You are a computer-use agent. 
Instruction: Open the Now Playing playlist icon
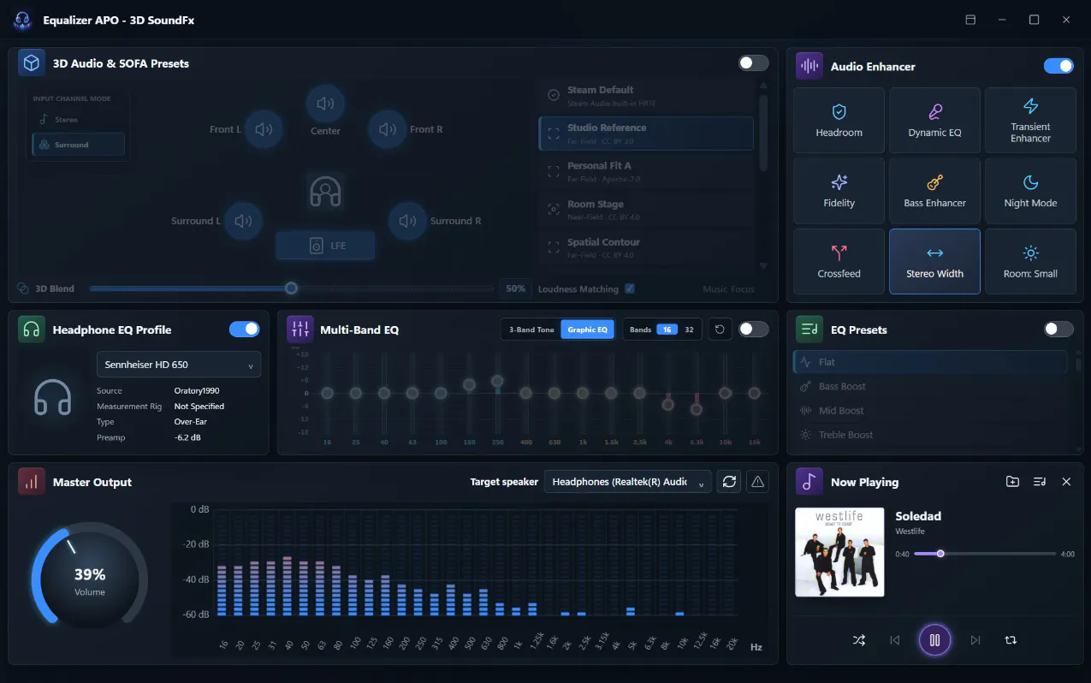point(1040,482)
